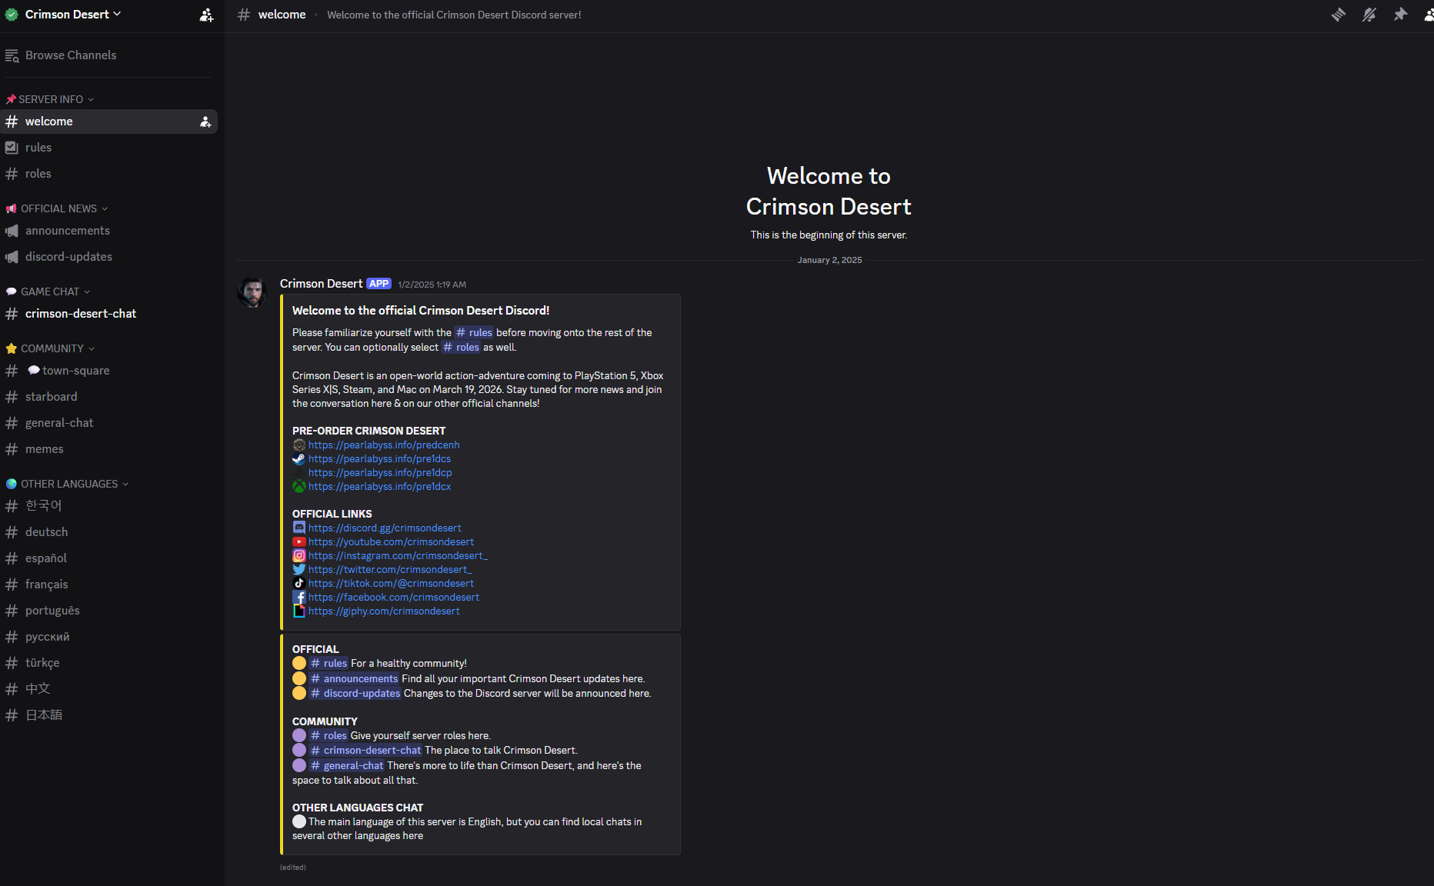Screen dimensions: 1434x886
Task: Open the pearlabyss.info/pre1dcp link
Action: tap(380, 473)
